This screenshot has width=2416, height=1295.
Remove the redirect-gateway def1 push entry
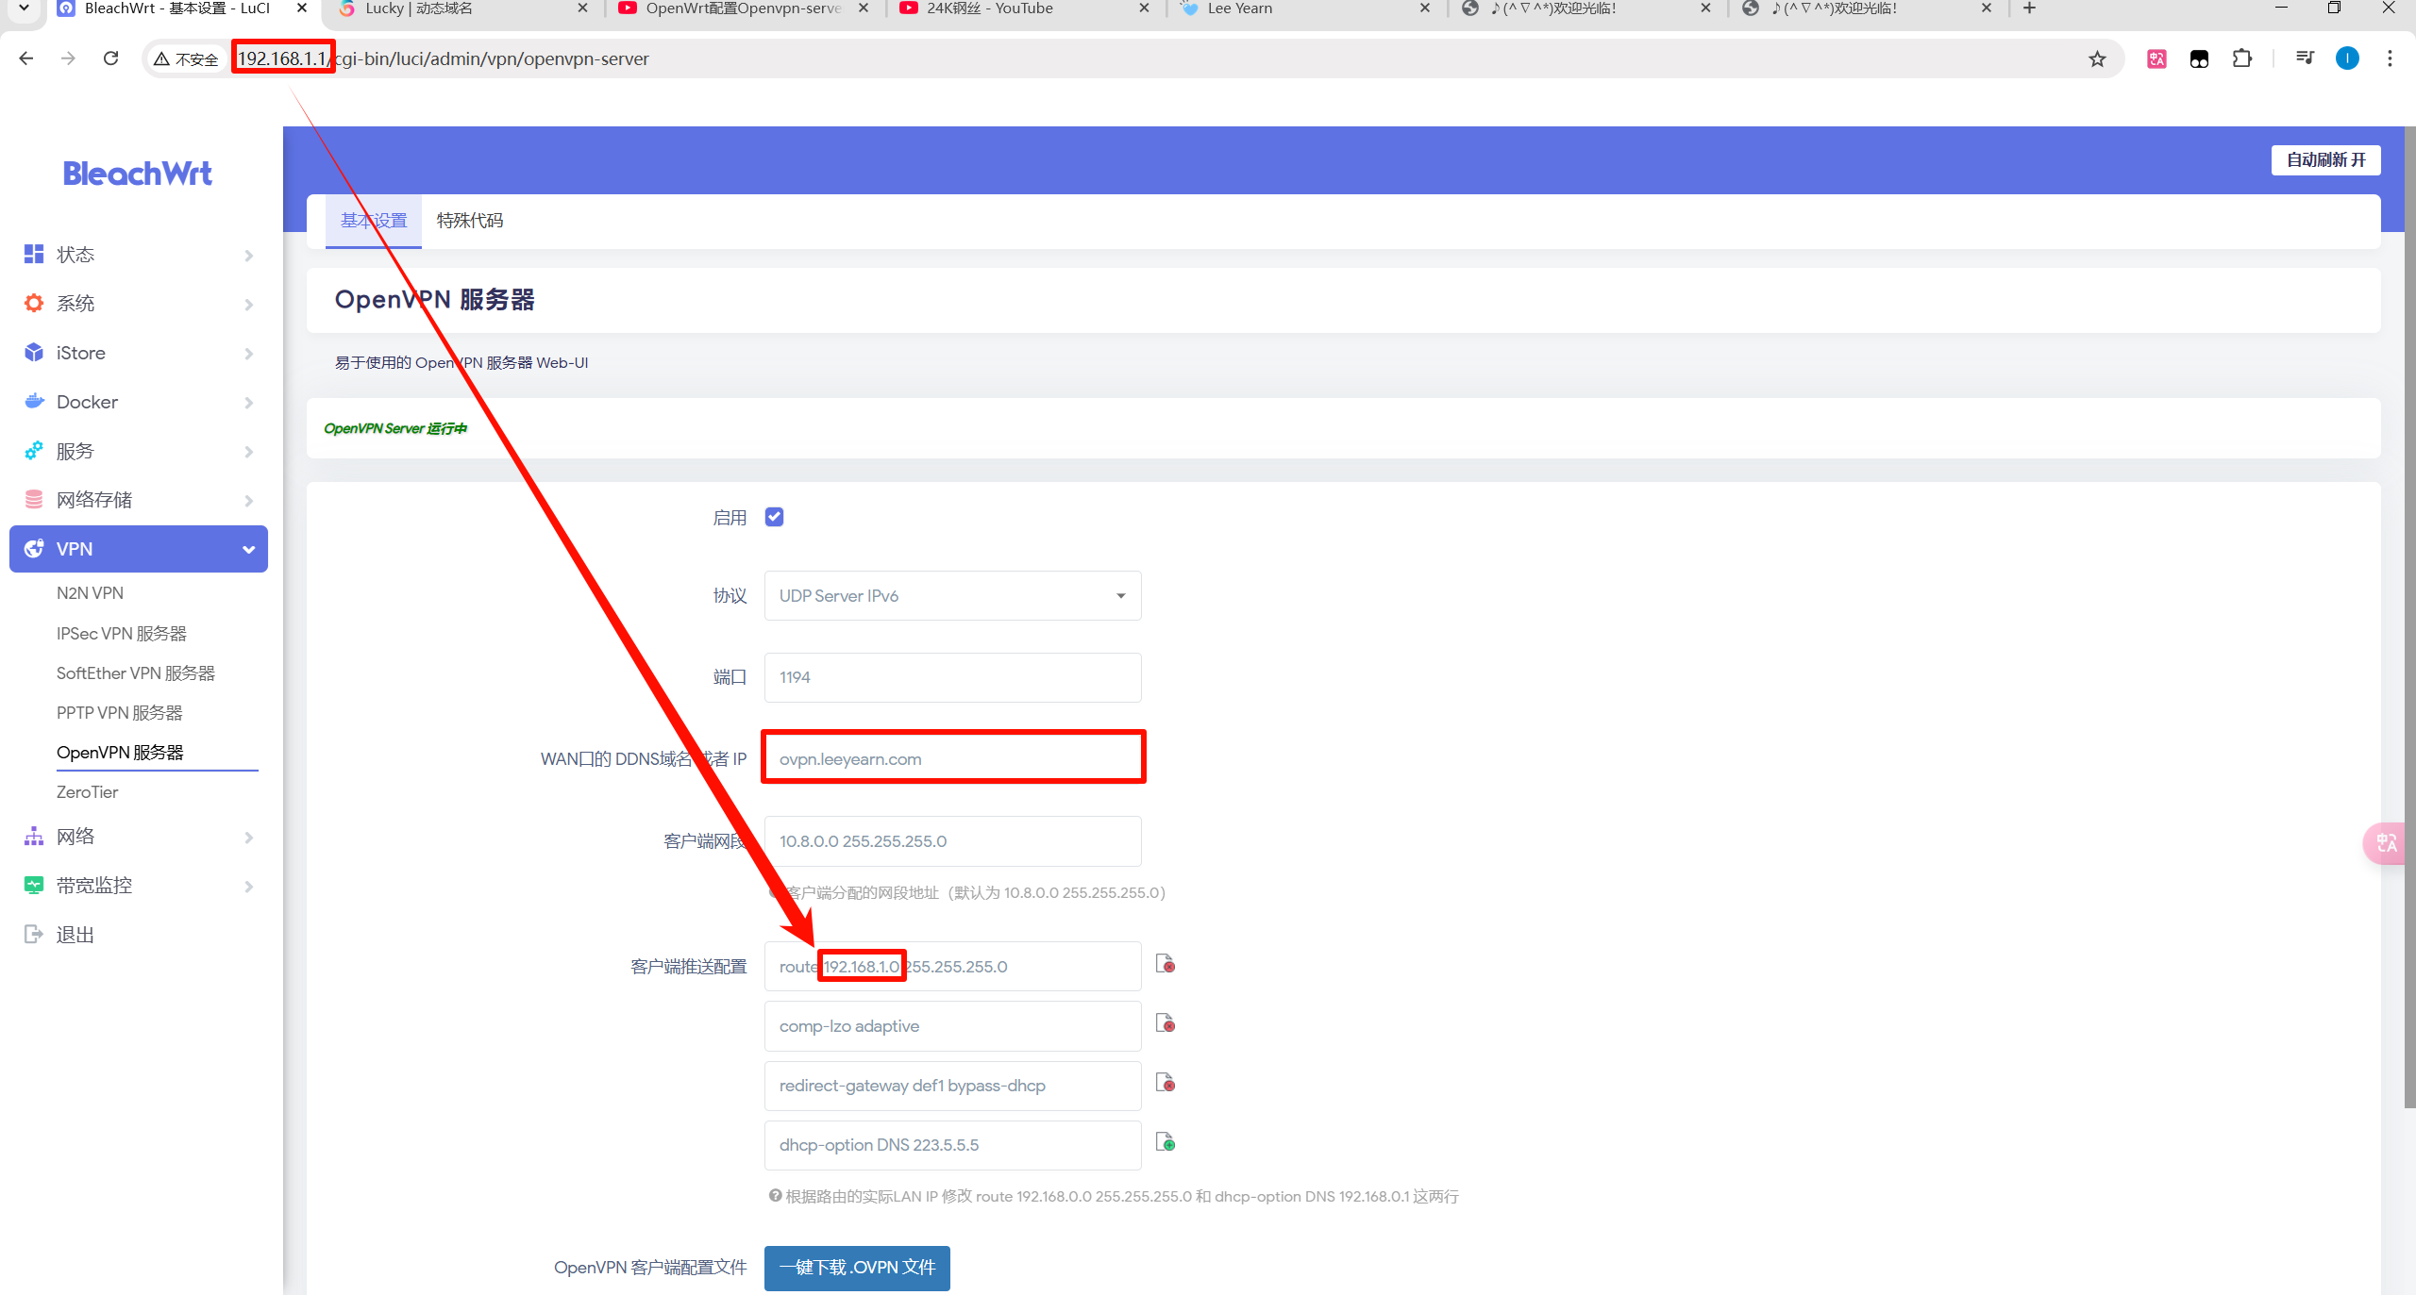coord(1166,1084)
